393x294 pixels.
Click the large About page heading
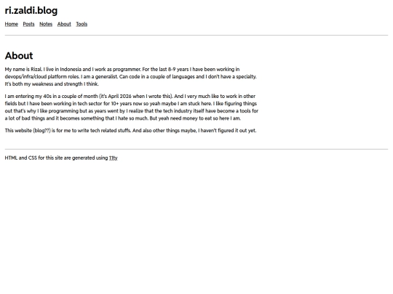pos(19,56)
